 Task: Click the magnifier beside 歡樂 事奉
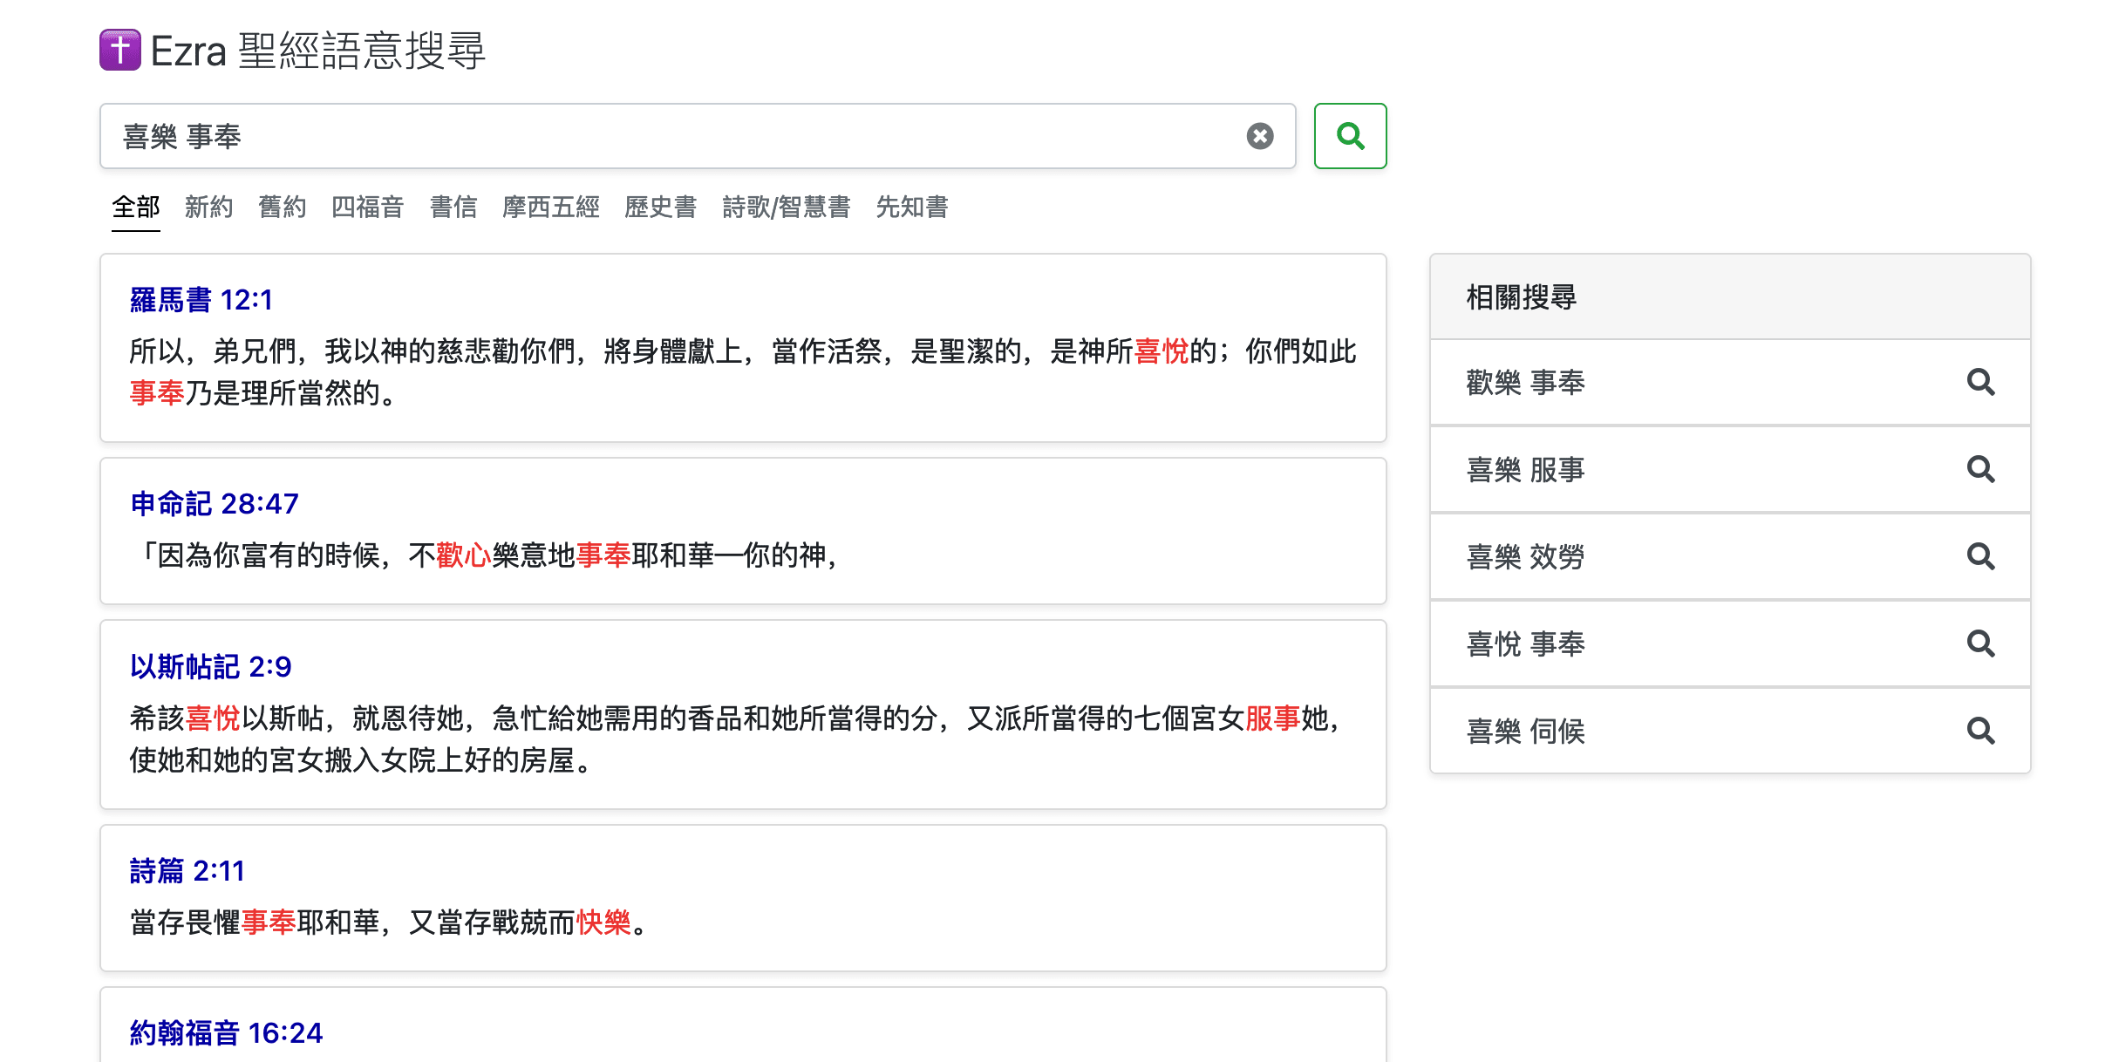(1980, 382)
